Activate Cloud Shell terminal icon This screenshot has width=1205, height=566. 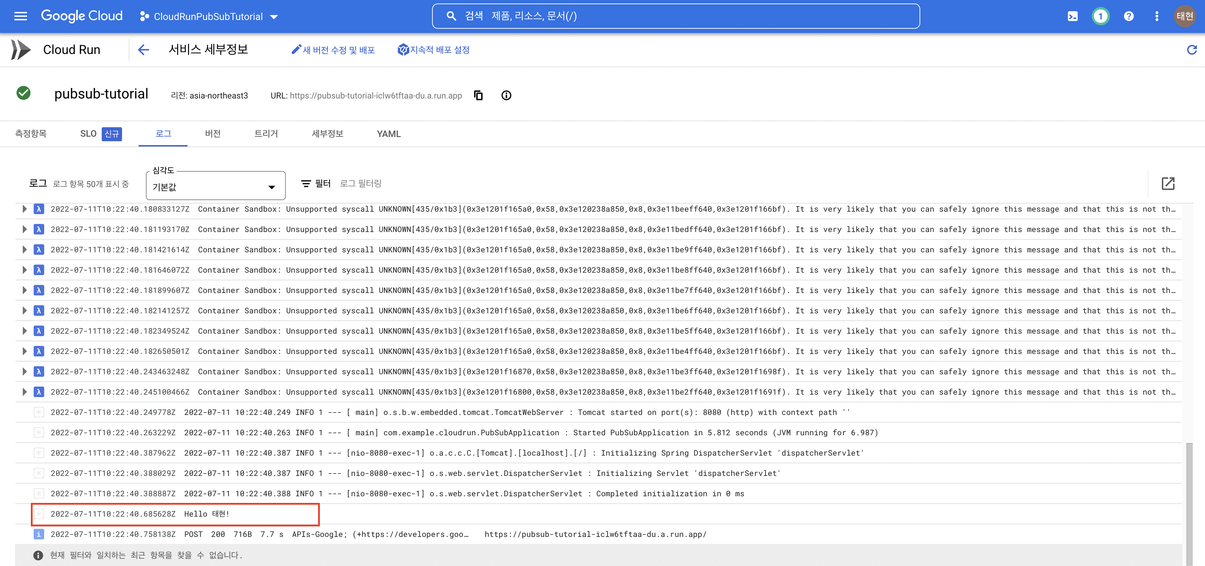[x=1072, y=16]
